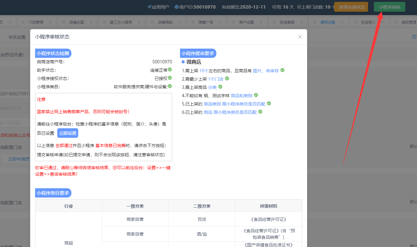Click the merchant number 50010970 in the dialog
The height and width of the screenshot is (247, 417).
pyautogui.click(x=162, y=62)
